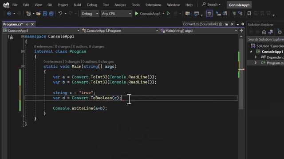Expand the Program.cs node in Solution Explorer
Viewport: 284px width, 159px height.
256,63
